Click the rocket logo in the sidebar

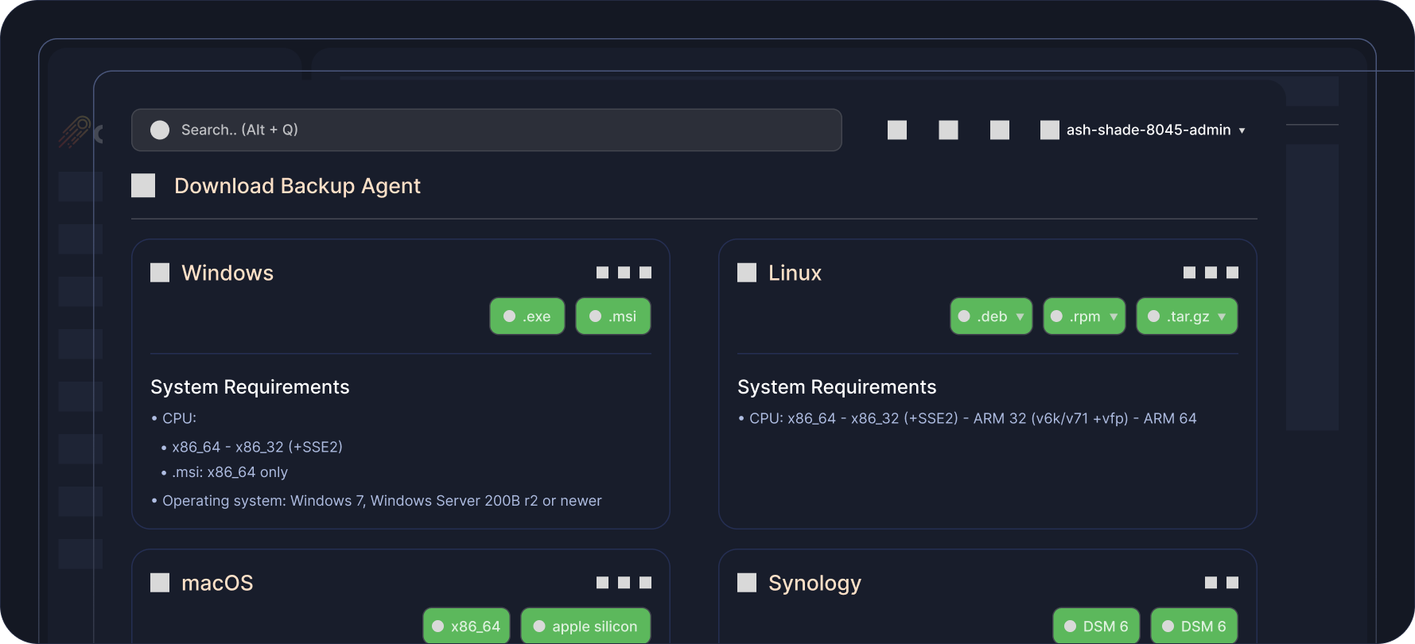(x=74, y=132)
